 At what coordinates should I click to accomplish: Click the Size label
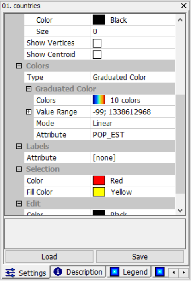pos(43,31)
